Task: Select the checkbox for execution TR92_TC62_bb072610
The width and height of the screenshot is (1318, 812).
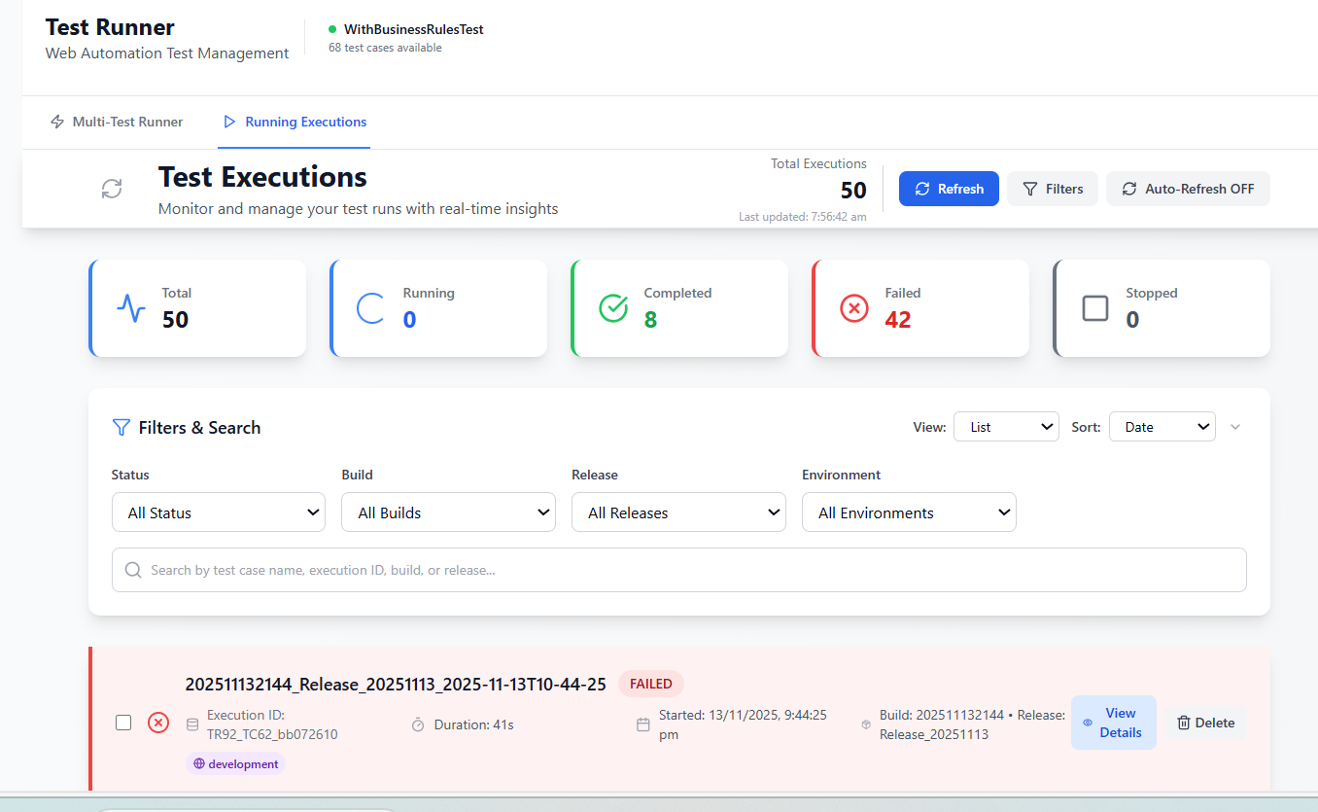Action: [x=123, y=723]
